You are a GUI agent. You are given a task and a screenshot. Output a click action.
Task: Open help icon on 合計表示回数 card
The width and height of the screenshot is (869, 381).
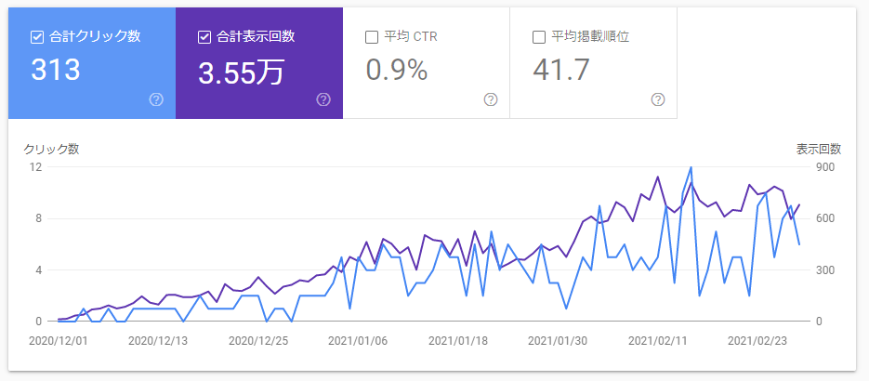point(323,99)
